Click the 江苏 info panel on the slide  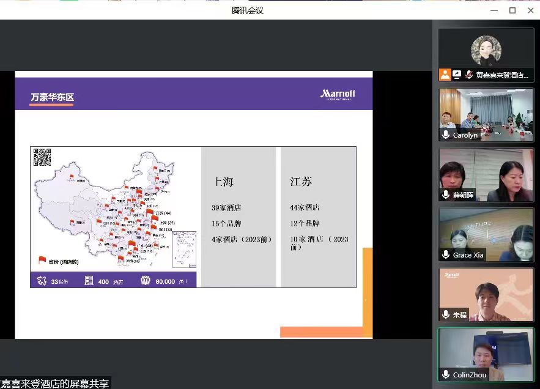318,217
